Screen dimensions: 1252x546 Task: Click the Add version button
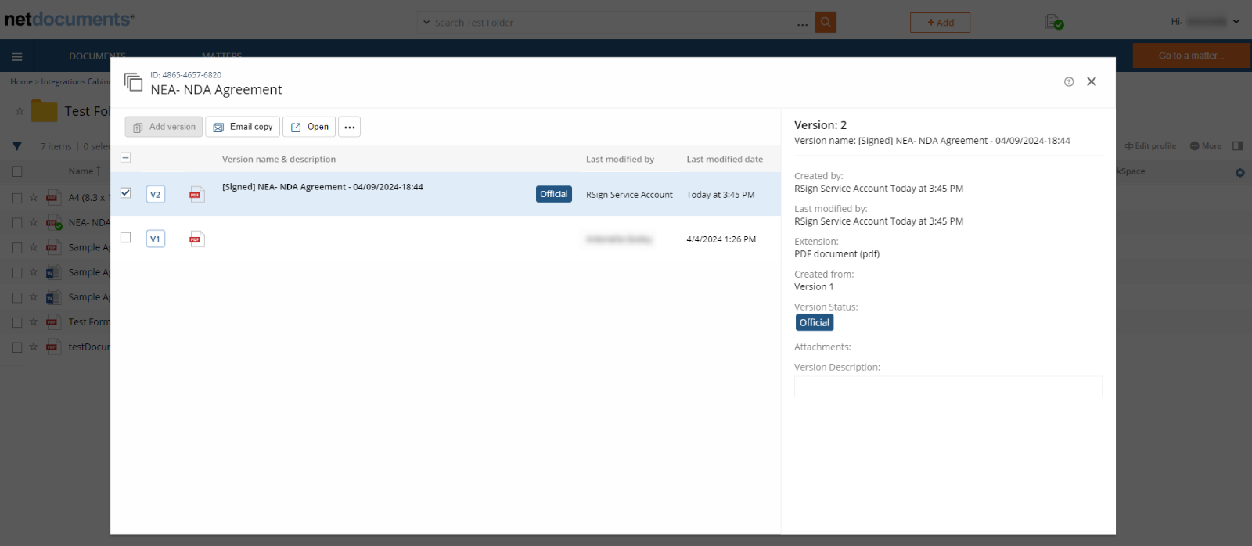(x=164, y=127)
